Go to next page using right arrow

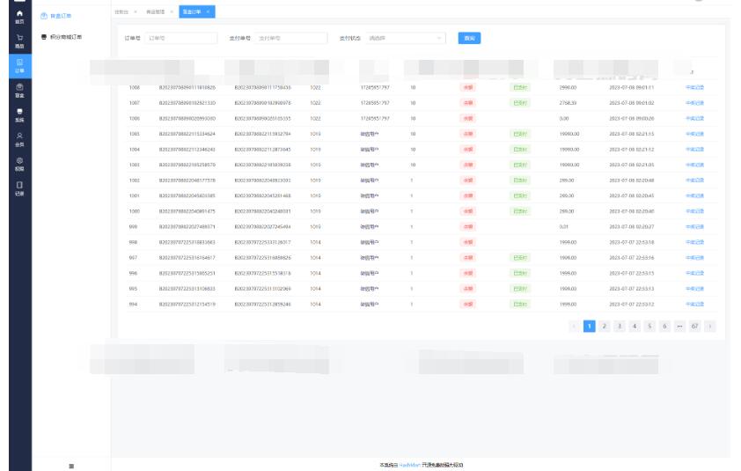[x=709, y=326]
